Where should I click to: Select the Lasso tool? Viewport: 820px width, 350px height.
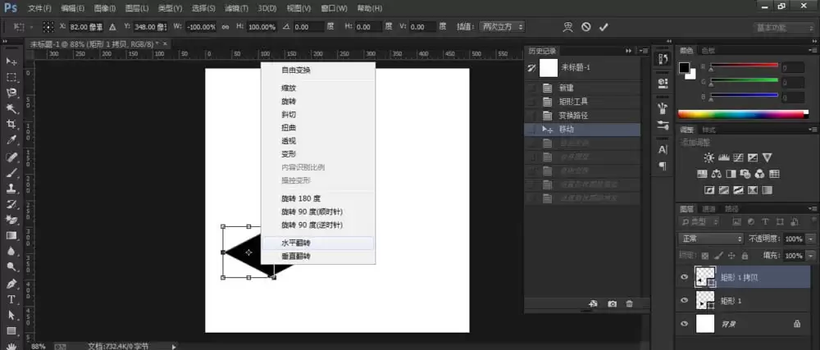click(x=11, y=93)
